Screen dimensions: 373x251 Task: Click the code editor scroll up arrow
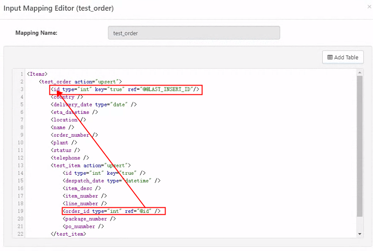tap(359, 73)
